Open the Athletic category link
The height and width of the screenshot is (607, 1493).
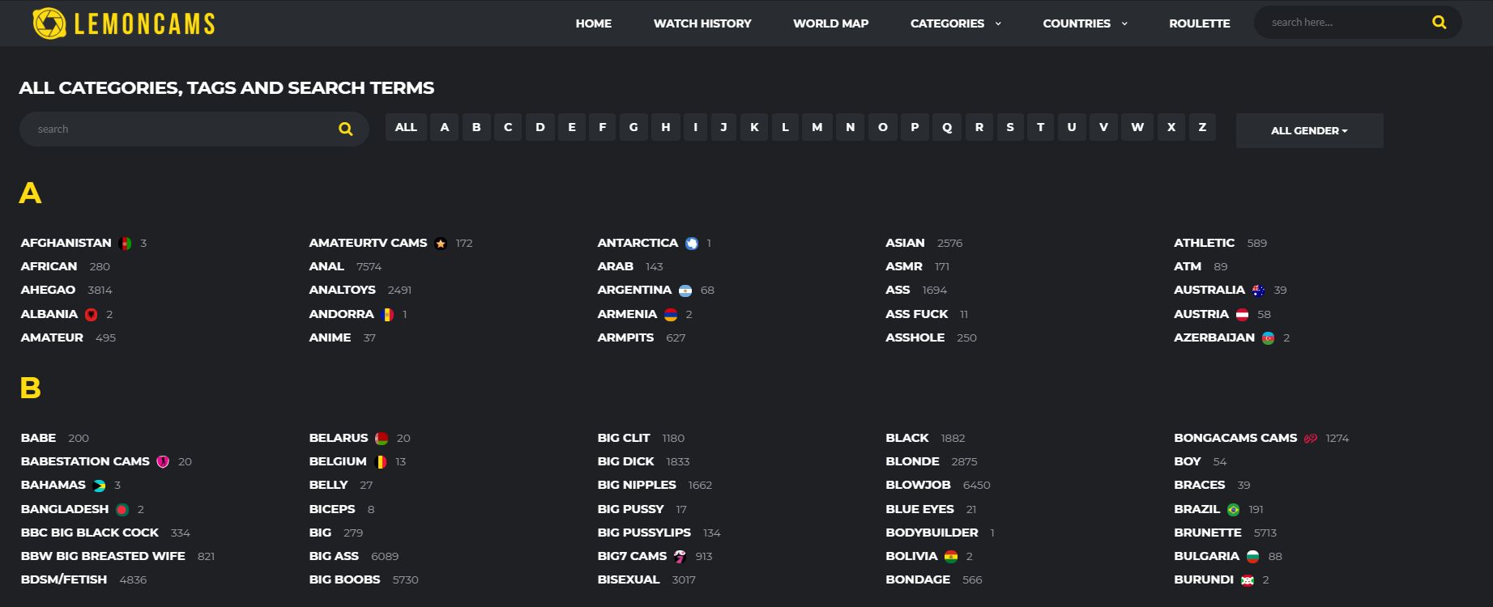[1204, 243]
